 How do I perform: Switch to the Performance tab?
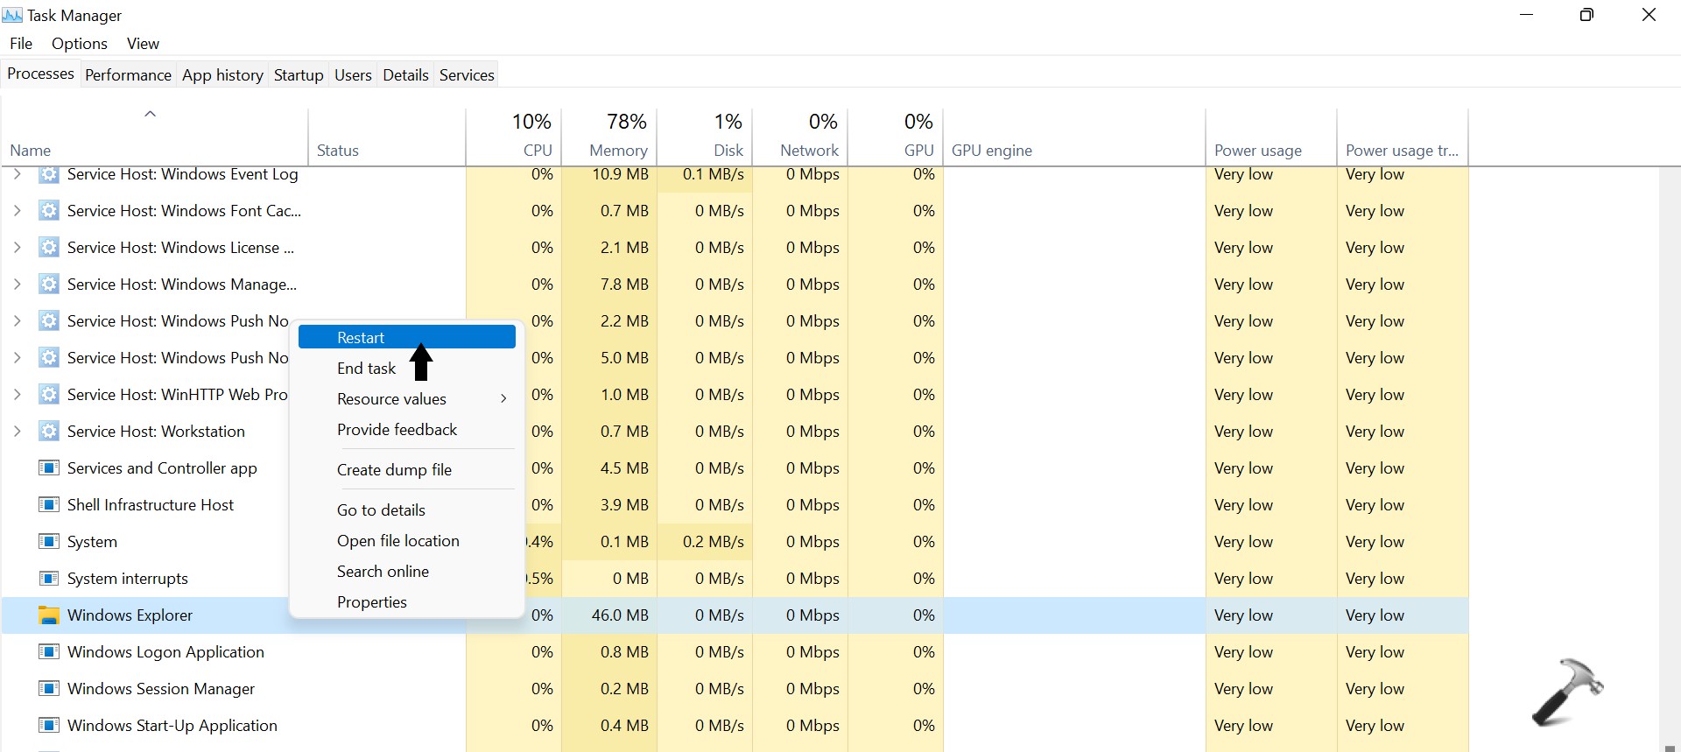(128, 75)
